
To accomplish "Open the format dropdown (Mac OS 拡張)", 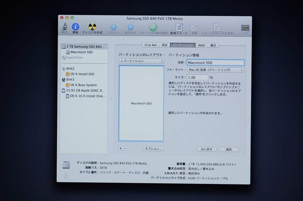I will click(x=215, y=70).
